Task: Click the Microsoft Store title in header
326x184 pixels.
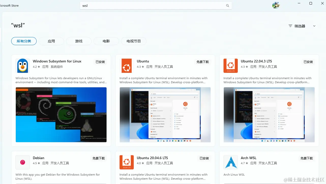Action: point(9,5)
